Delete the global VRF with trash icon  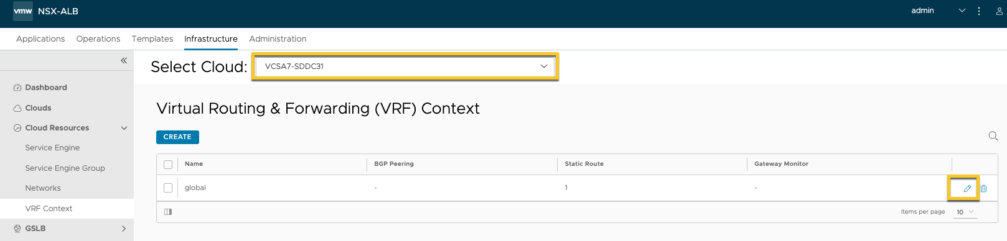pyautogui.click(x=983, y=188)
